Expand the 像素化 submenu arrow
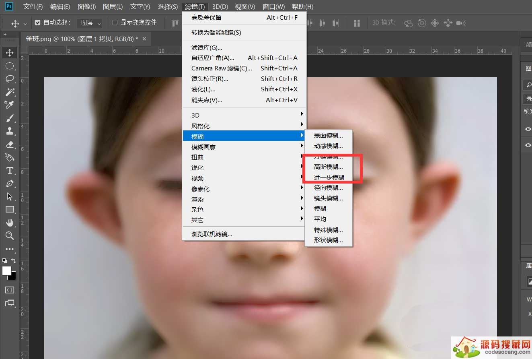The width and height of the screenshot is (532, 359). click(302, 188)
